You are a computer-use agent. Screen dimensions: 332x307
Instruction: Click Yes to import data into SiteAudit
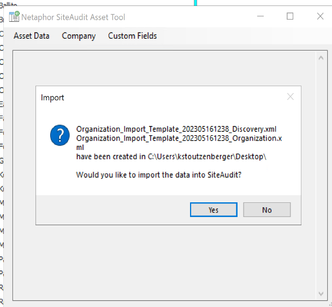click(x=214, y=210)
